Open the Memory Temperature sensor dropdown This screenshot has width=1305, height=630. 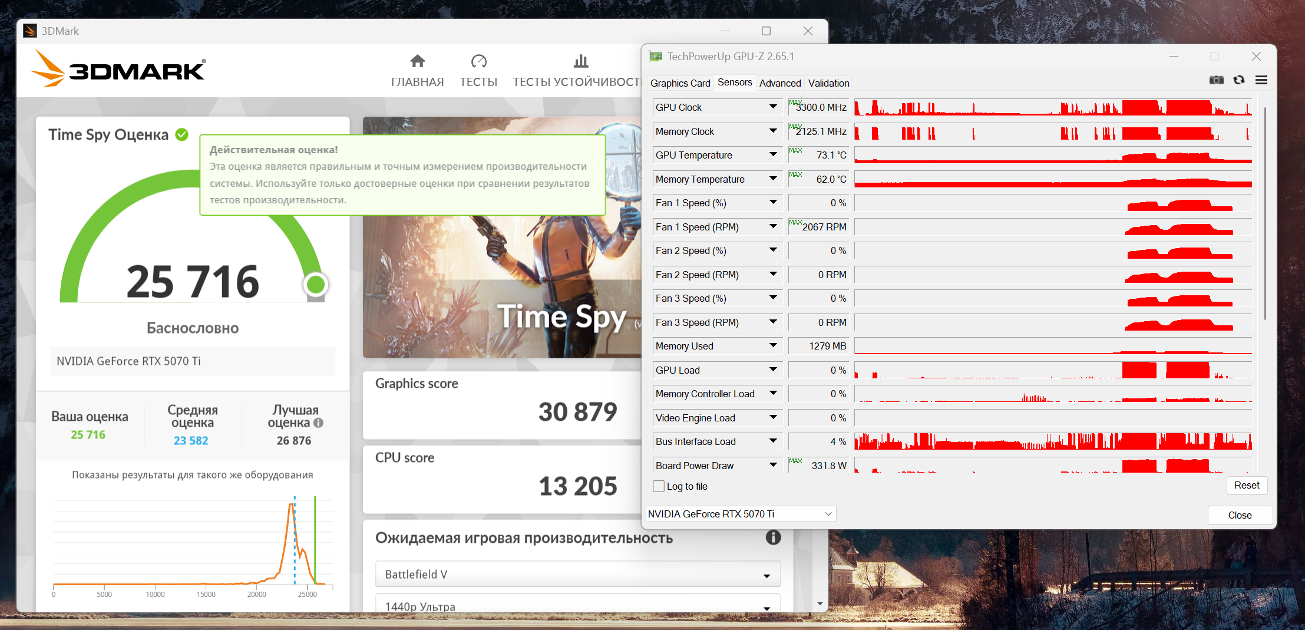click(773, 179)
